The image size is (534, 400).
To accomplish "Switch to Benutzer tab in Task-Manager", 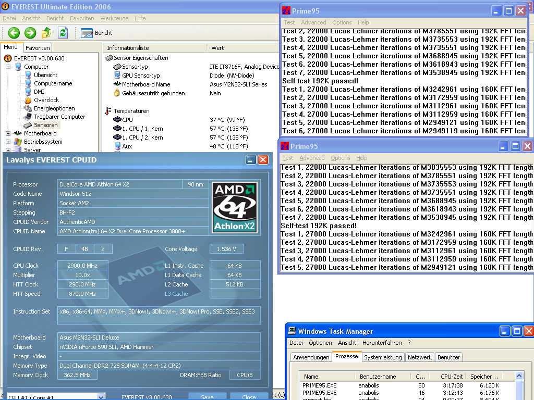I will 448,357.
